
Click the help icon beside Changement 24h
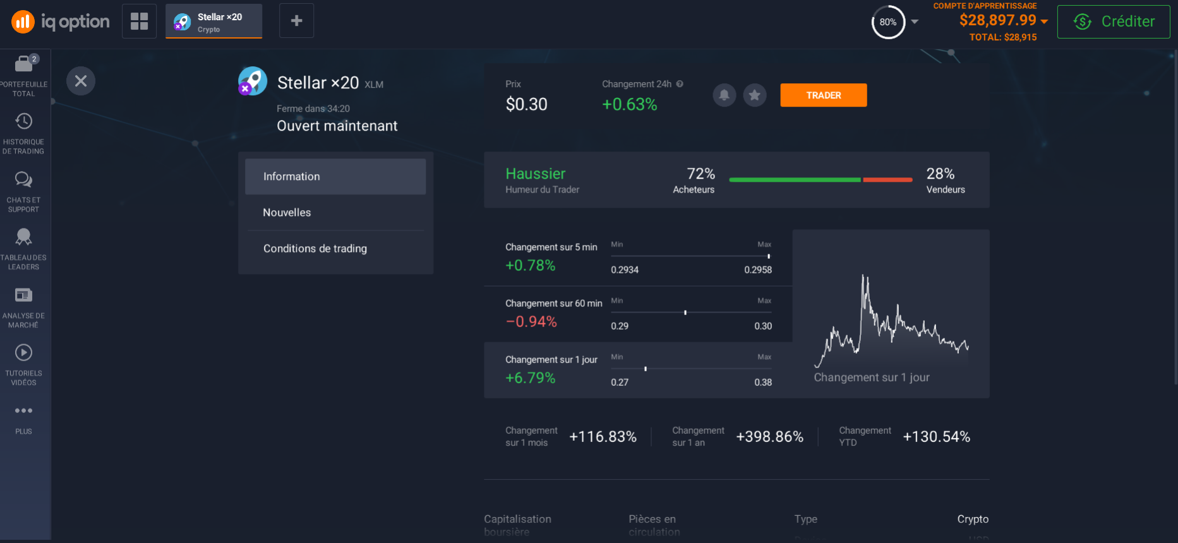point(680,84)
